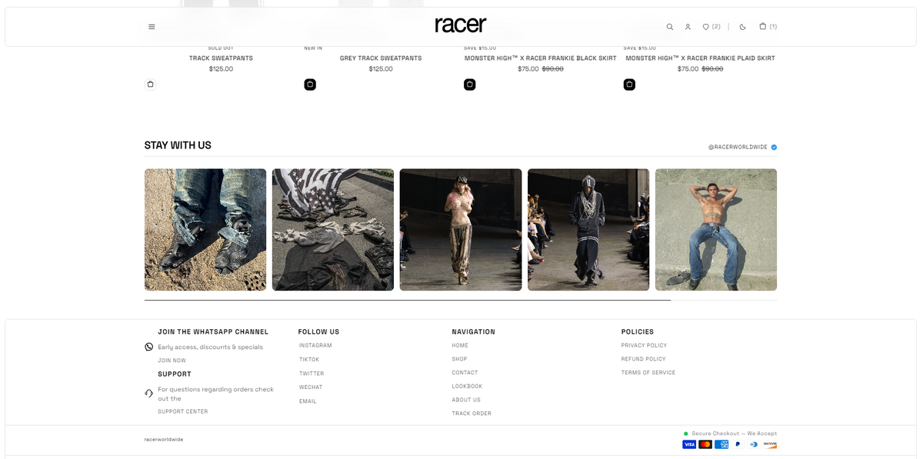Screen dimensions: 923x459
Task: Follow the Instagram footer link
Action: 315,346
